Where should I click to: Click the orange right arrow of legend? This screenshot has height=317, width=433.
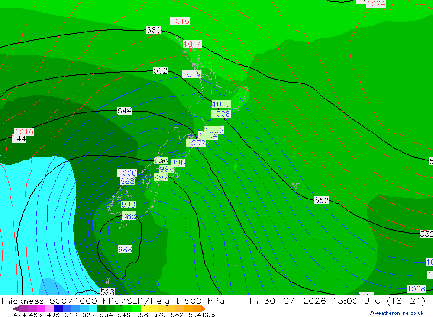pos(204,308)
